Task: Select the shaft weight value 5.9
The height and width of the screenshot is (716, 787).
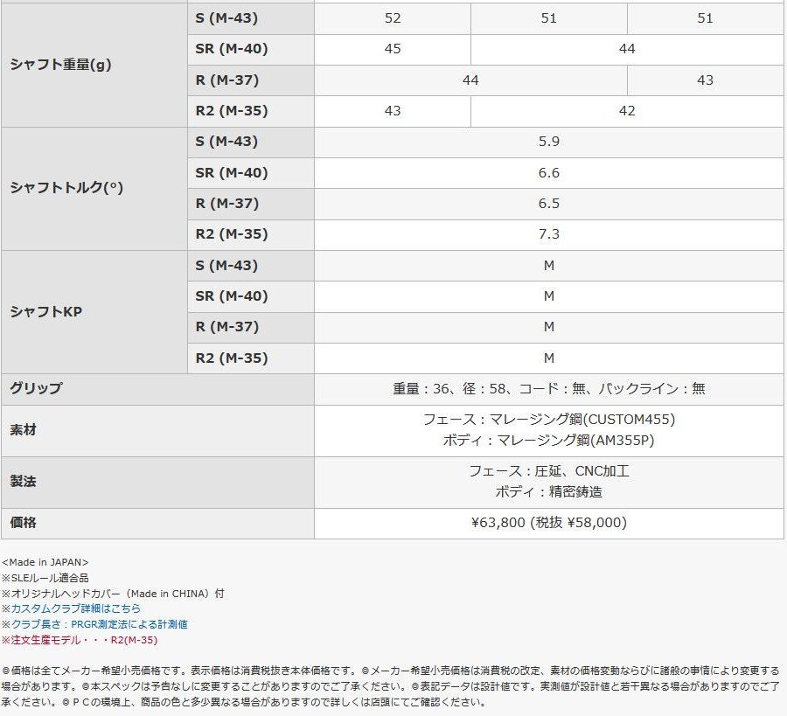Action: click(x=549, y=142)
